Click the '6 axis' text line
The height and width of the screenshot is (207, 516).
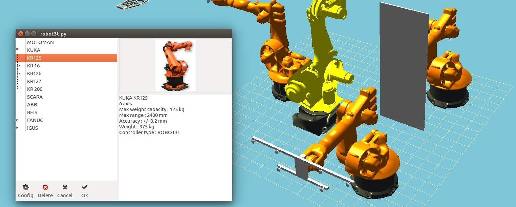(x=126, y=104)
